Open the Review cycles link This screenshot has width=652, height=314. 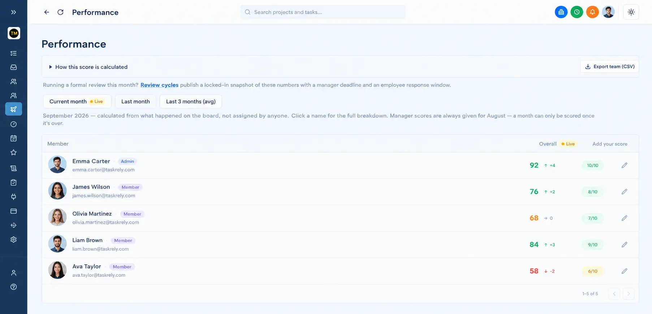pos(159,85)
